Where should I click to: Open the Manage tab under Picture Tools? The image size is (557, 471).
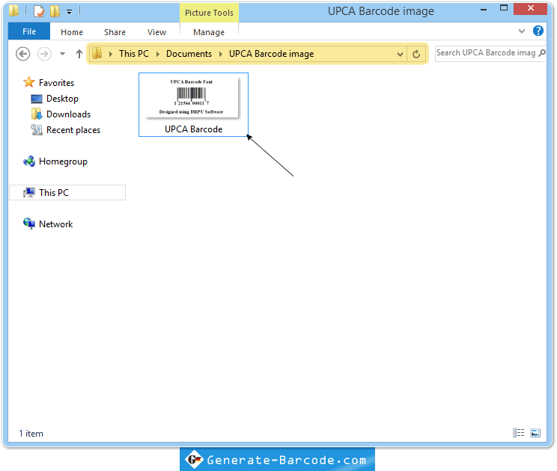coord(209,32)
